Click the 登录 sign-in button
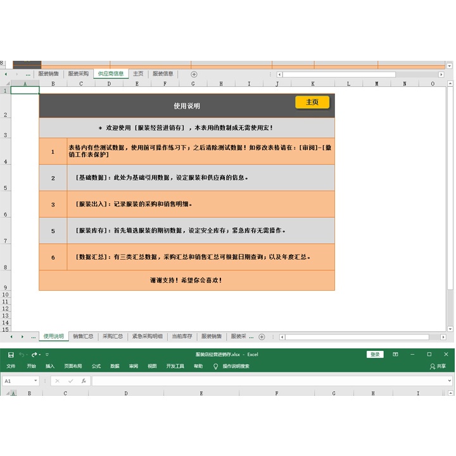456x456 pixels. (375, 355)
